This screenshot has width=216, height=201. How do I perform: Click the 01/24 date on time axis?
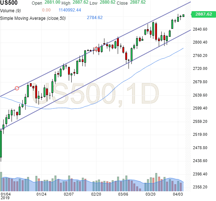click(x=42, y=194)
